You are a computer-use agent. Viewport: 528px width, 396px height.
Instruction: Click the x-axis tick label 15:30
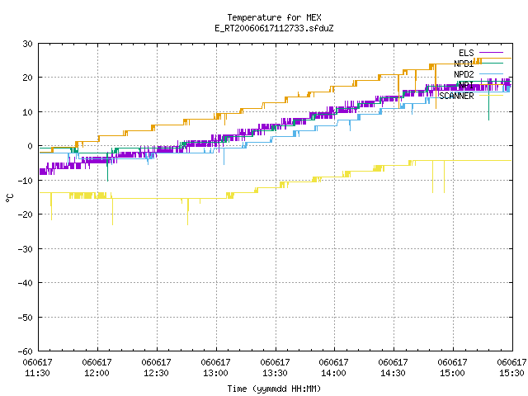click(511, 373)
